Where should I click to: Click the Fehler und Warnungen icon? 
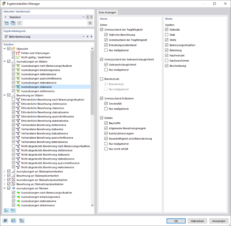pos(18,53)
